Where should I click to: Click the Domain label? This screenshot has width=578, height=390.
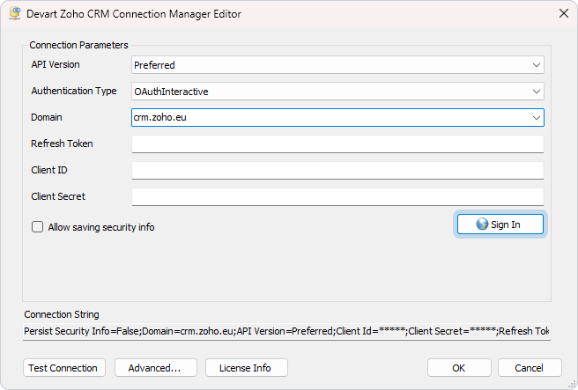click(47, 117)
